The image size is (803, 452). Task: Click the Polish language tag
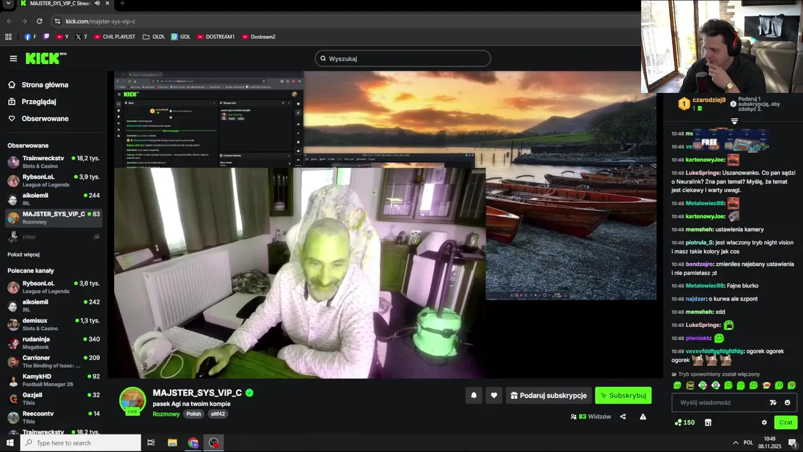pos(194,414)
